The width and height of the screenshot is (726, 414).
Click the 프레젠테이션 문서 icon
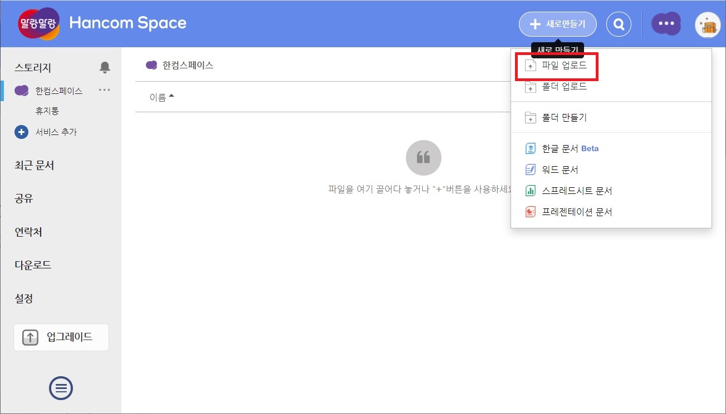[531, 212]
